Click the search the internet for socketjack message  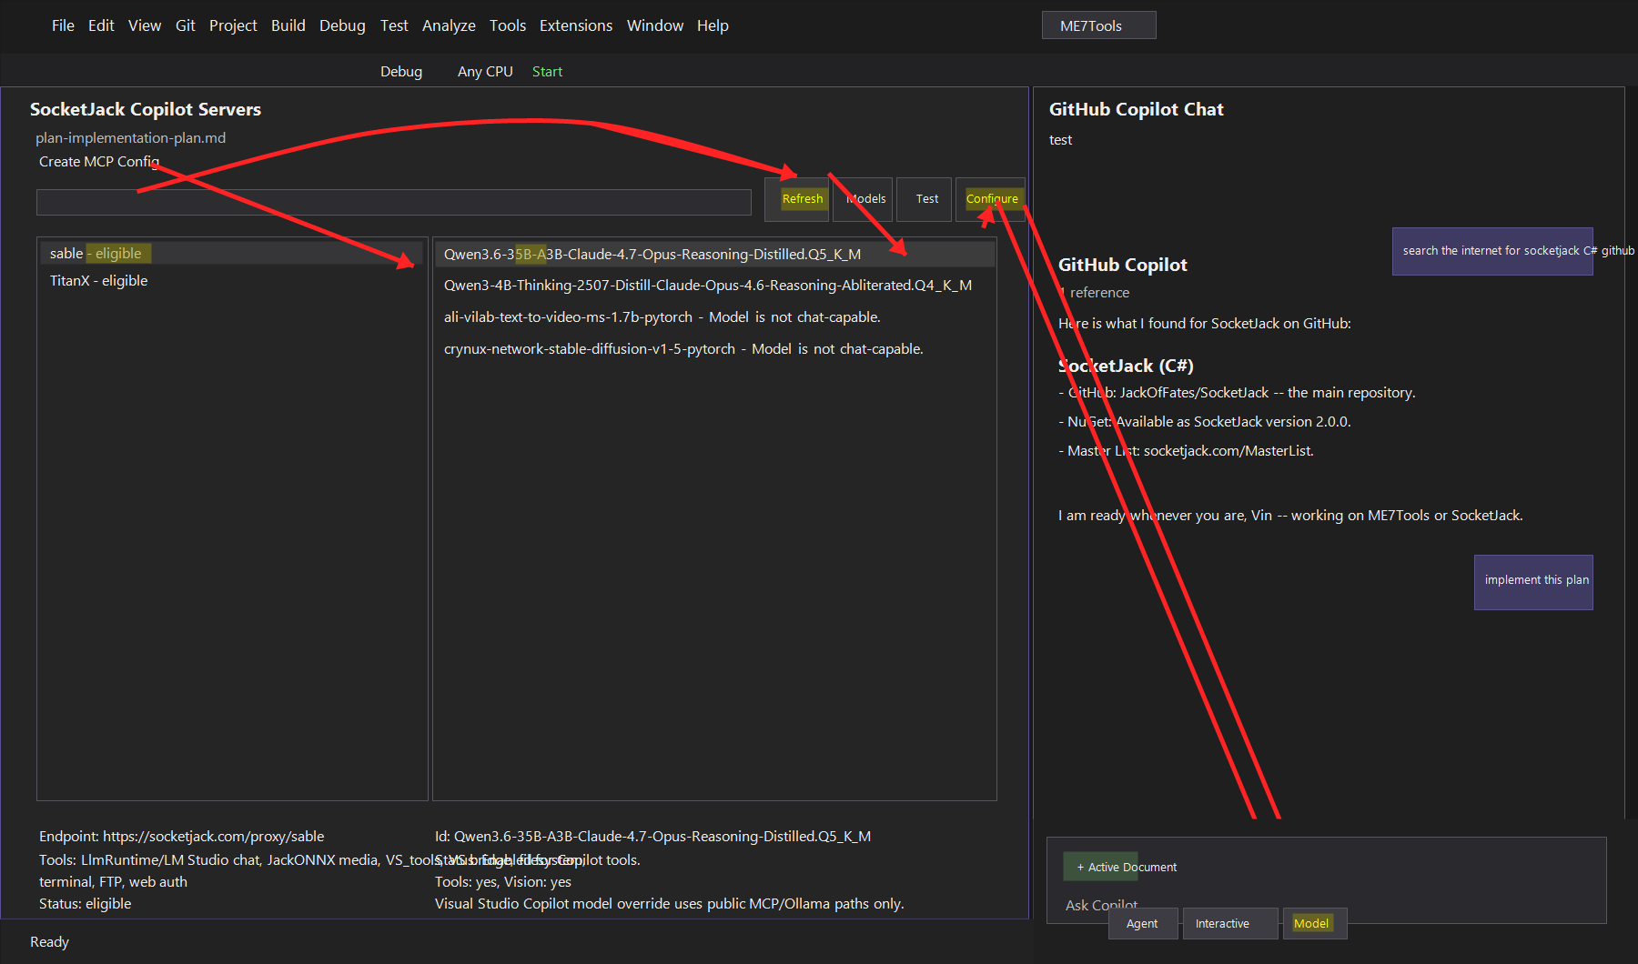tap(1492, 251)
